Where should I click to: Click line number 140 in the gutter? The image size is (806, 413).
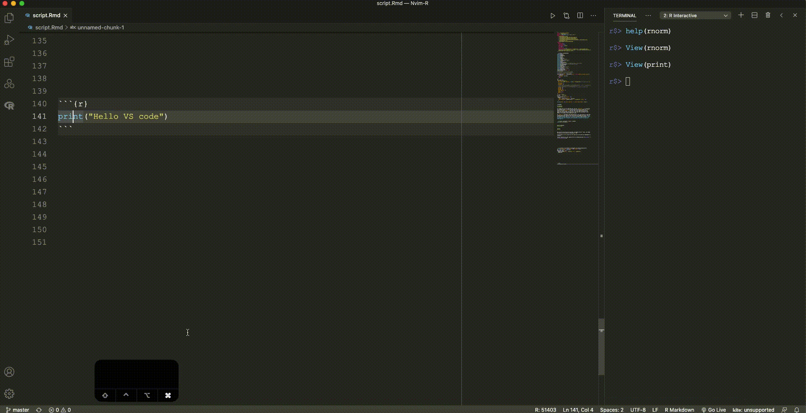(40, 104)
